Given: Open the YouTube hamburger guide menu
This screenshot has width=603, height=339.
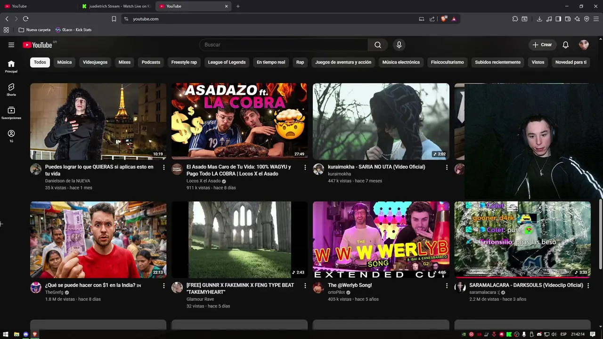Looking at the screenshot, I should [x=11, y=45].
